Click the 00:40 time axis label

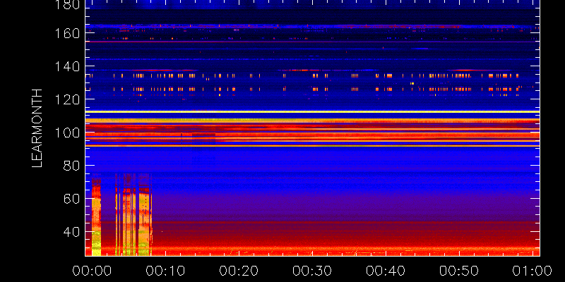[x=386, y=271]
